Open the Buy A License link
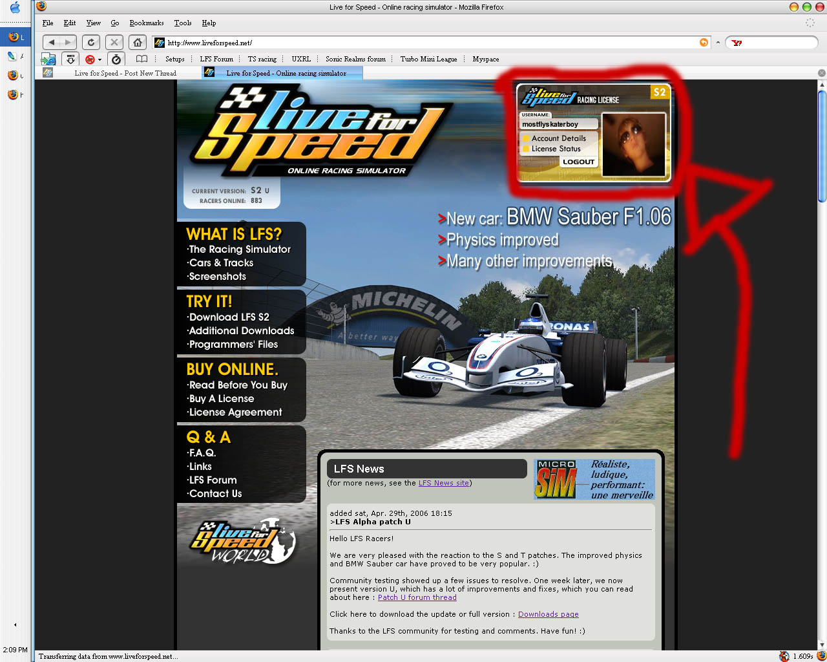This screenshot has width=827, height=662. (x=221, y=399)
